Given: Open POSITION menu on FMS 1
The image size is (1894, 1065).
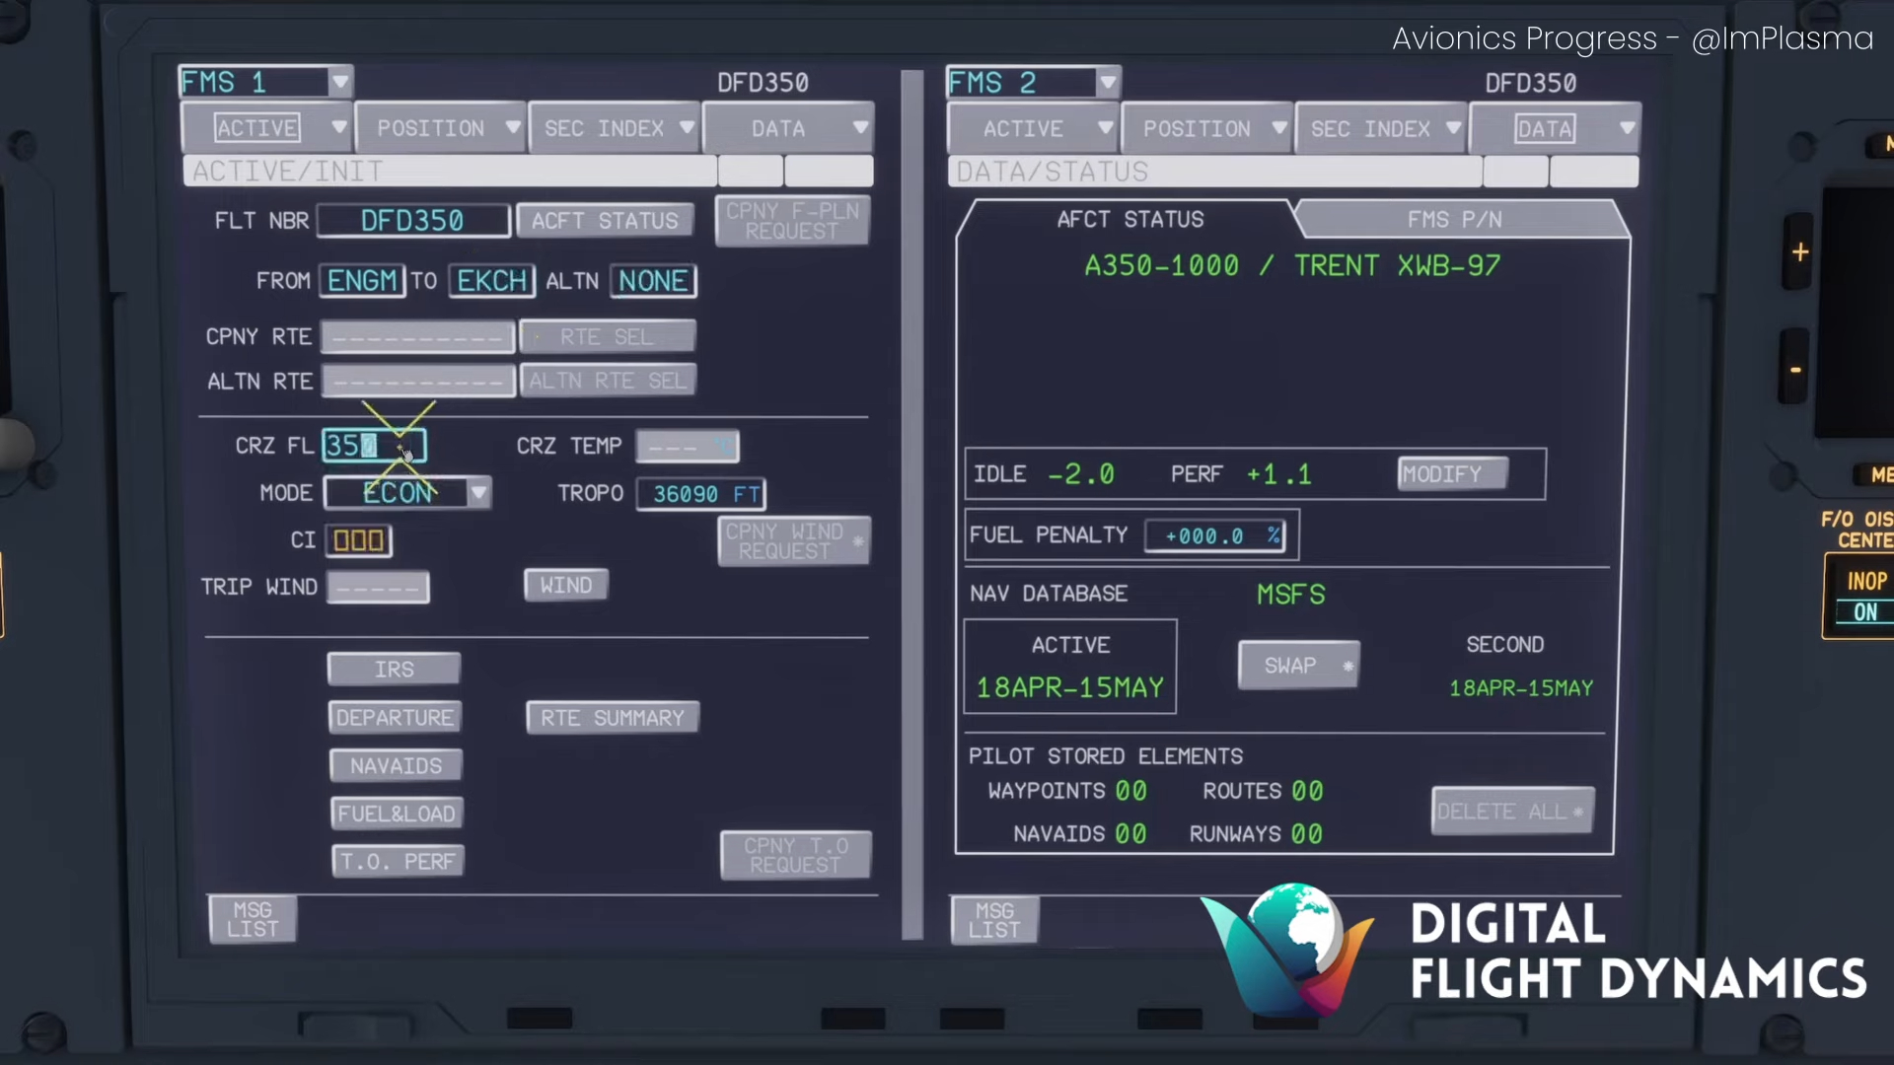Looking at the screenshot, I should [440, 128].
